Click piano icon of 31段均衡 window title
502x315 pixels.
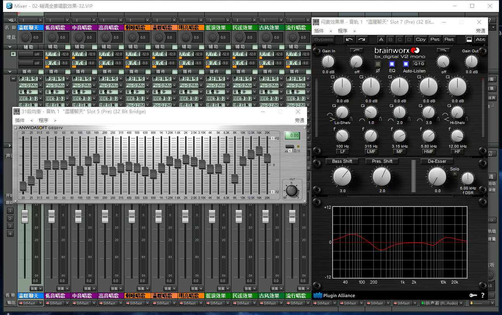point(17,111)
